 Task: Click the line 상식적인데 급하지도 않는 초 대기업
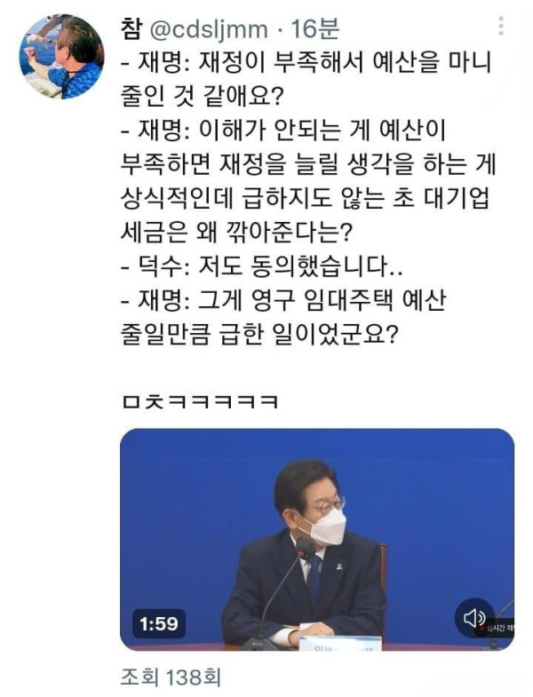(306, 199)
